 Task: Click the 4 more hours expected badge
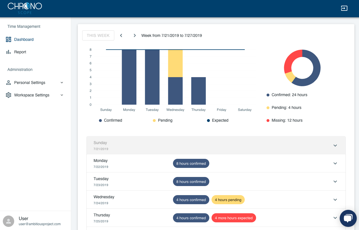(234, 218)
